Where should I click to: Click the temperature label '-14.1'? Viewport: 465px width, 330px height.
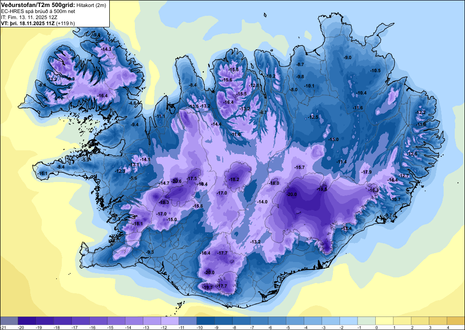145,159
